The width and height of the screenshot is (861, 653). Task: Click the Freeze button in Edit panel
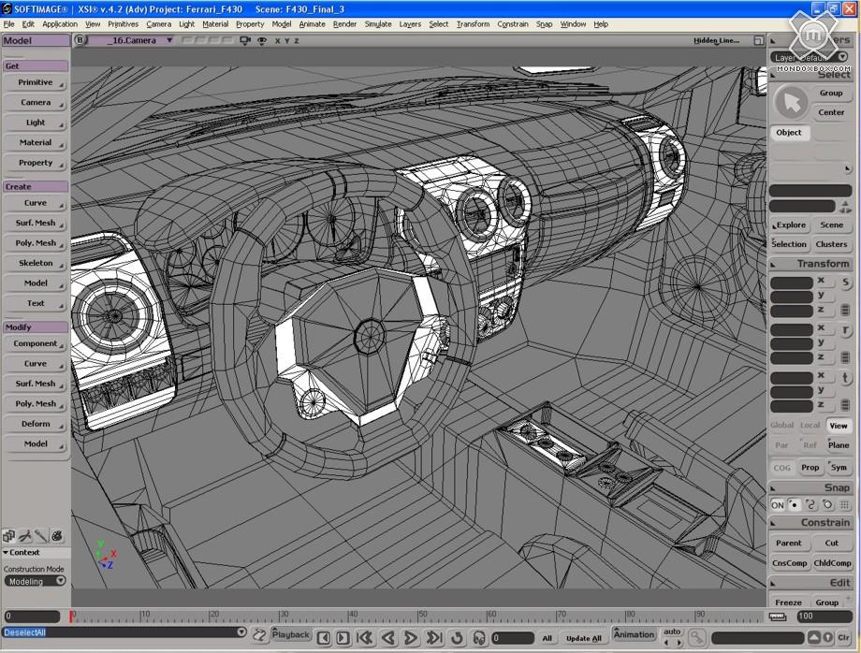[x=788, y=602]
